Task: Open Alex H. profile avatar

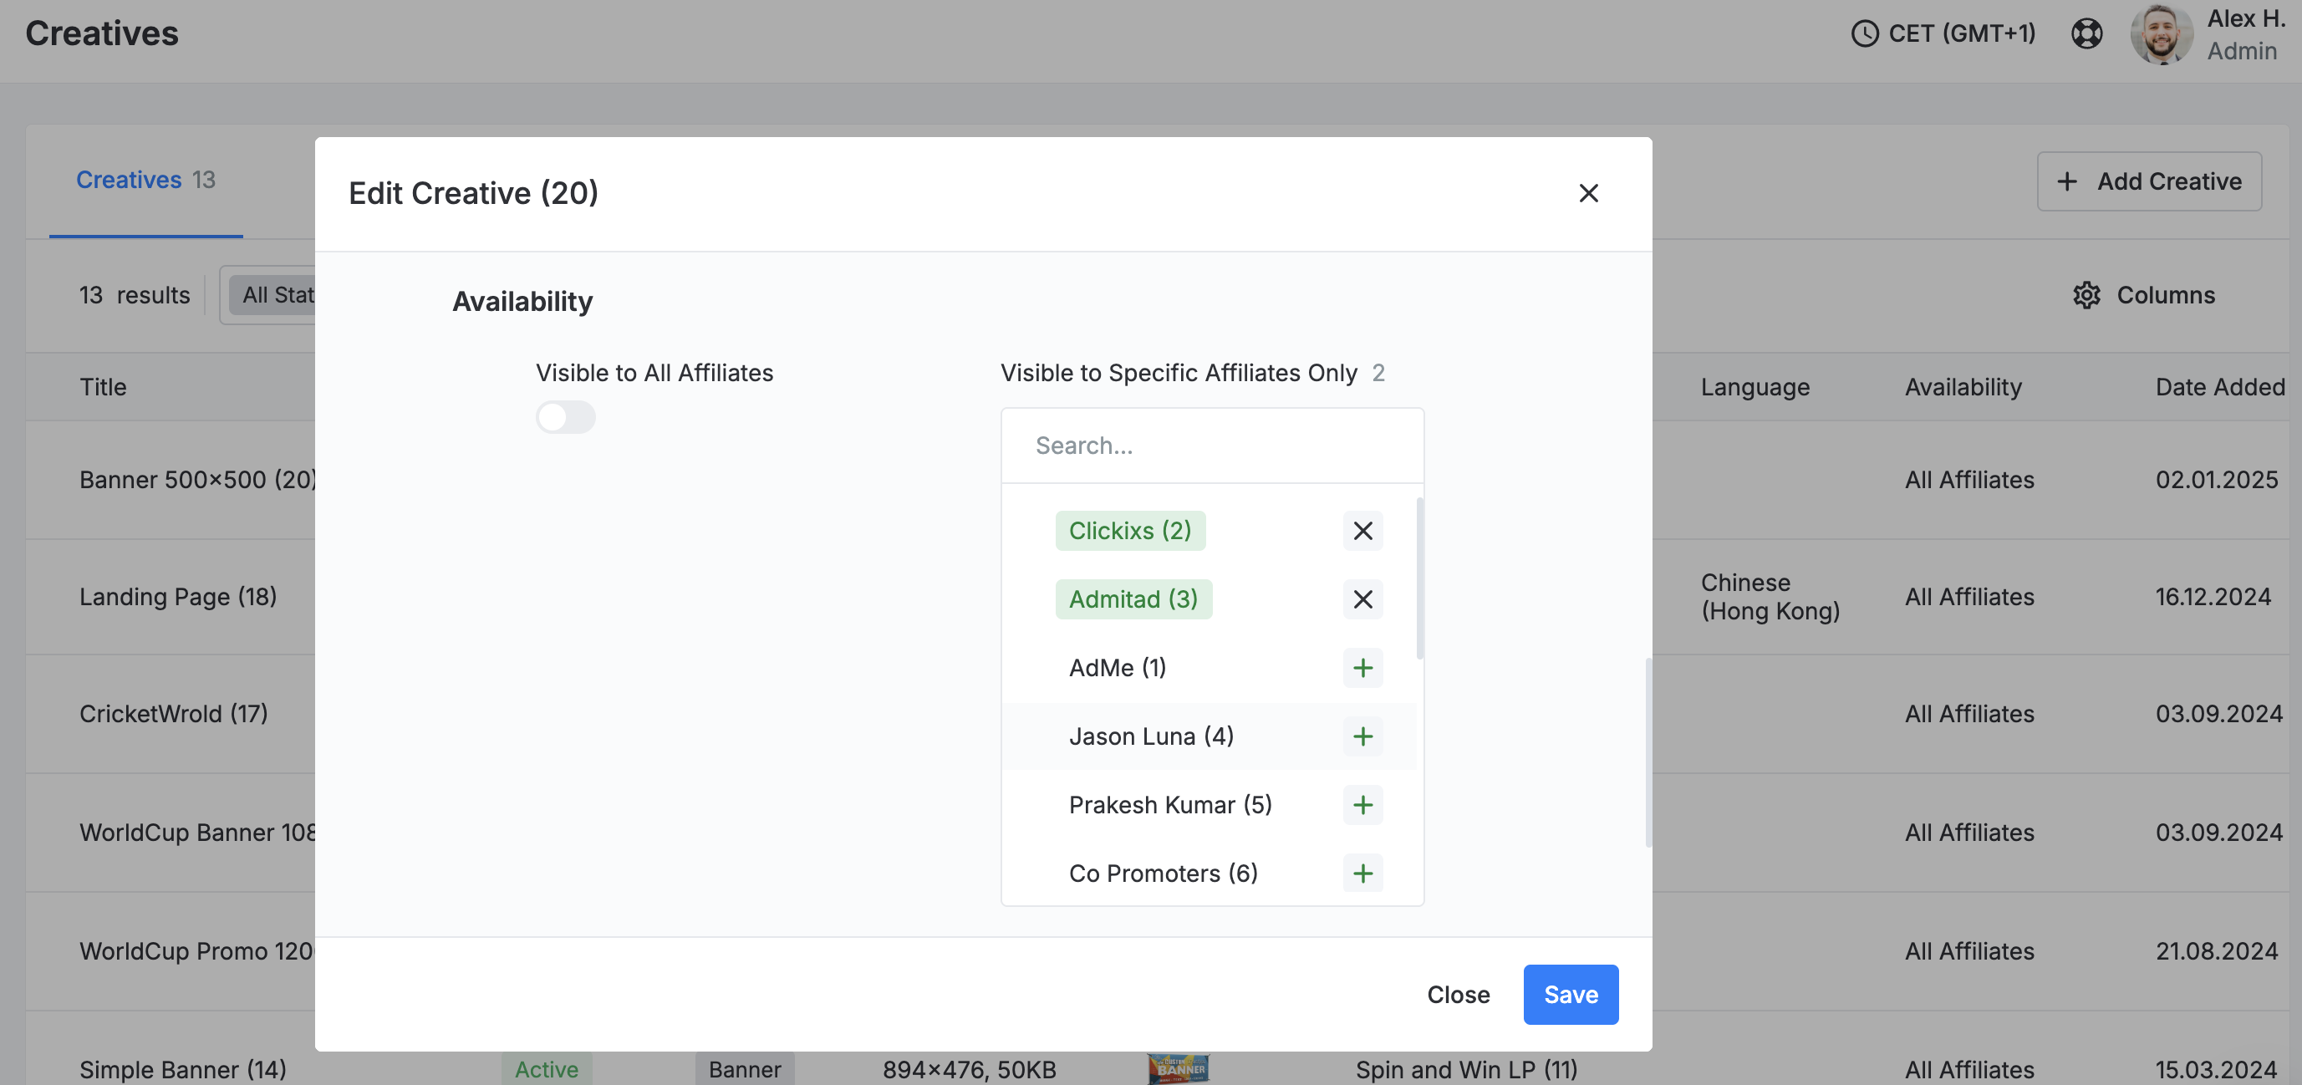Action: pyautogui.click(x=2161, y=34)
